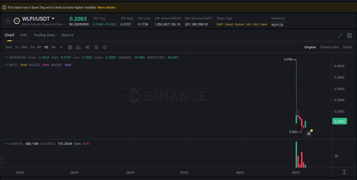Open the indicator settings list icon
Viewport: 357px width, 180px height.
[x=96, y=47]
